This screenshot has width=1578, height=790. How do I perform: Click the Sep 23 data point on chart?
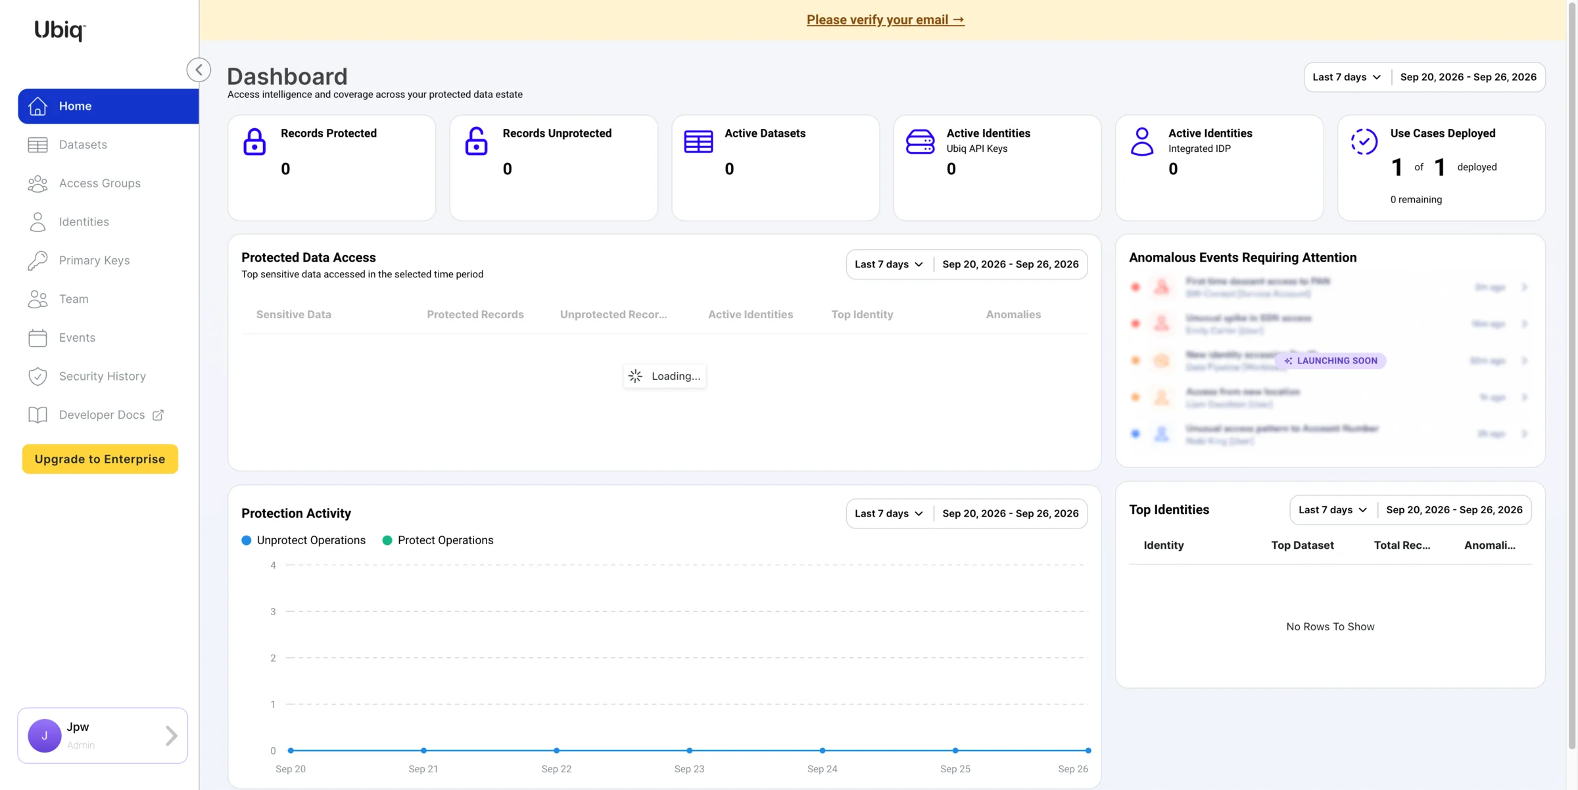point(689,750)
